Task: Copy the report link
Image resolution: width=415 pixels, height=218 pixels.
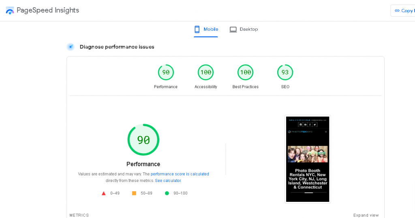Action: pos(403,11)
